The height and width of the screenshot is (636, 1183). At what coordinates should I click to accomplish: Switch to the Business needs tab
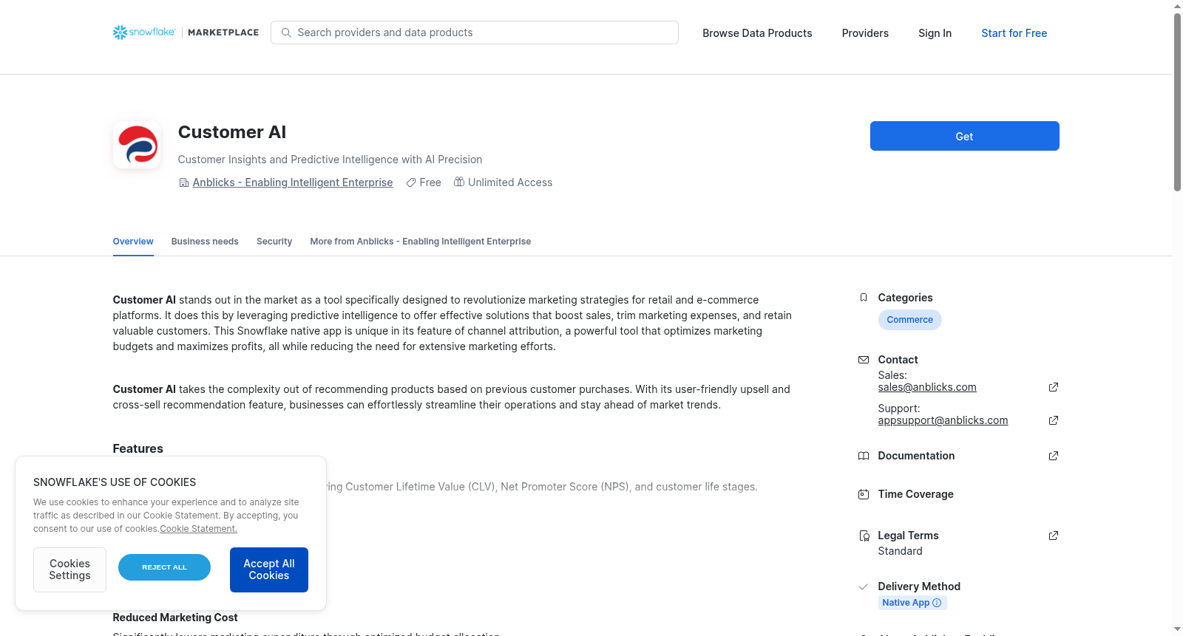pos(205,242)
